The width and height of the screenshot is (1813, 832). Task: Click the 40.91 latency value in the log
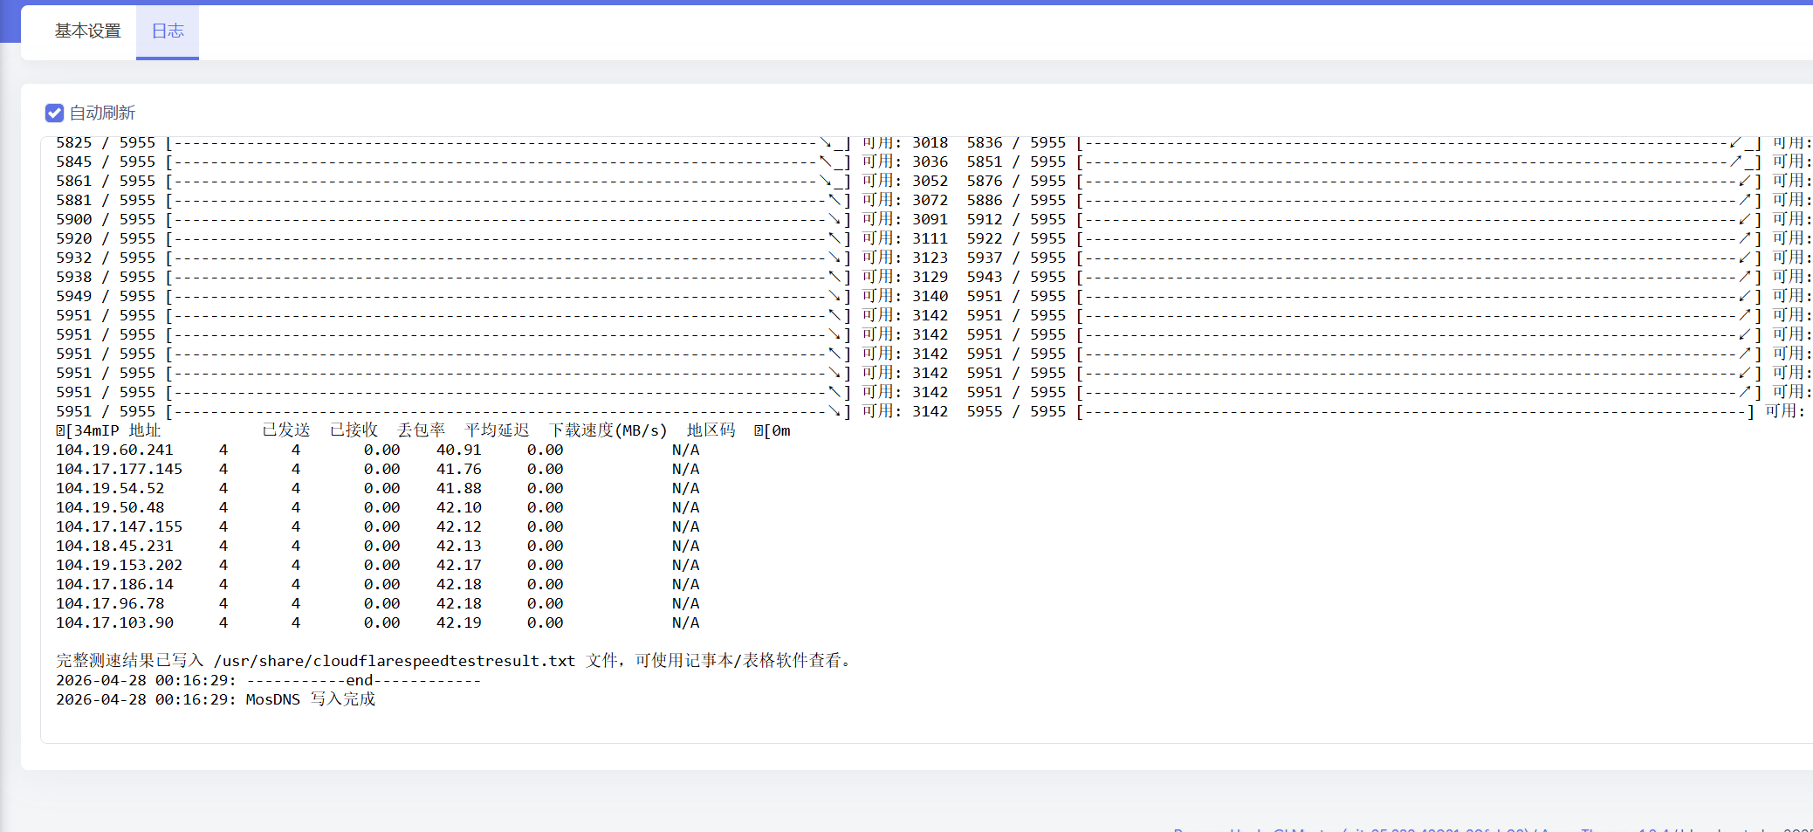pos(458,450)
